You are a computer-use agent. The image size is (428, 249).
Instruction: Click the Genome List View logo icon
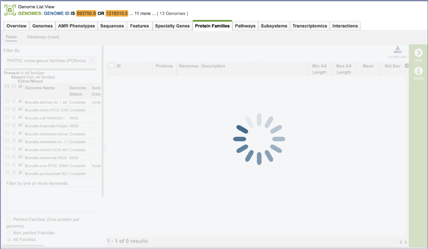click(10, 10)
